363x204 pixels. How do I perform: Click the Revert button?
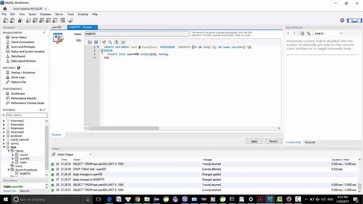(273, 141)
